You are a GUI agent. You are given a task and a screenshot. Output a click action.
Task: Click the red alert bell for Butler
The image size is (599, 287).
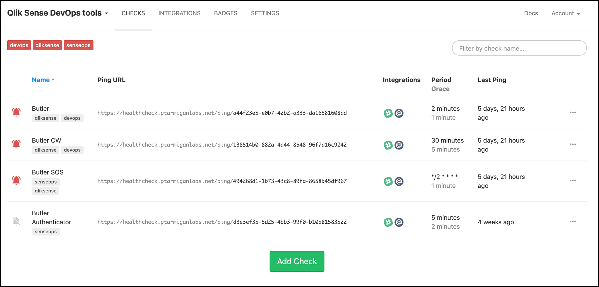(x=16, y=112)
